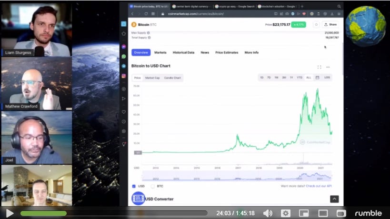Click the Rumble logo in player bar

[x=368, y=213]
